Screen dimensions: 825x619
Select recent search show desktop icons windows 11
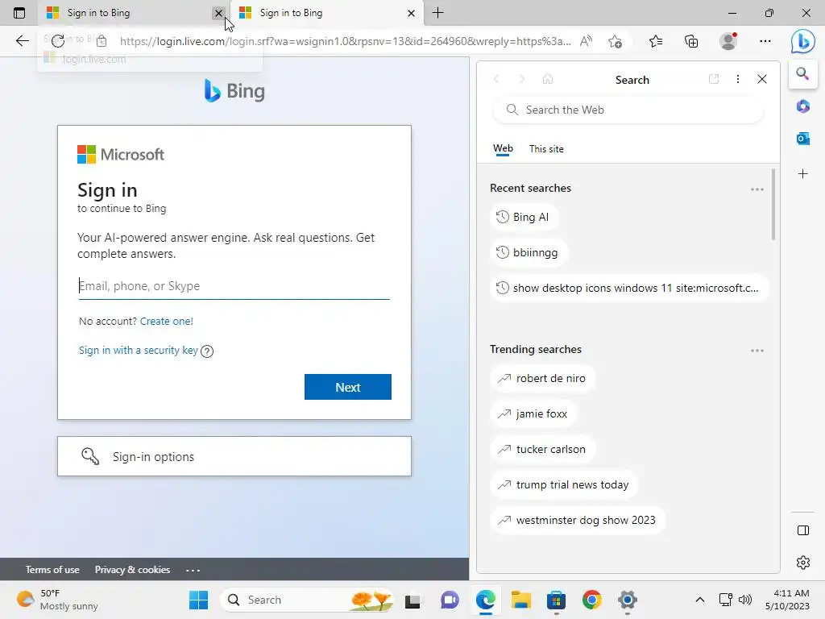[628, 288]
